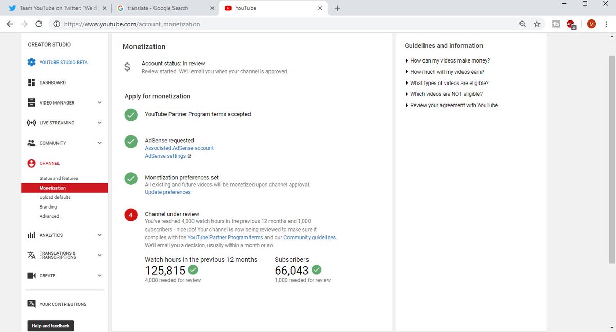Expand 'How can my videos make money?'

tap(447, 60)
